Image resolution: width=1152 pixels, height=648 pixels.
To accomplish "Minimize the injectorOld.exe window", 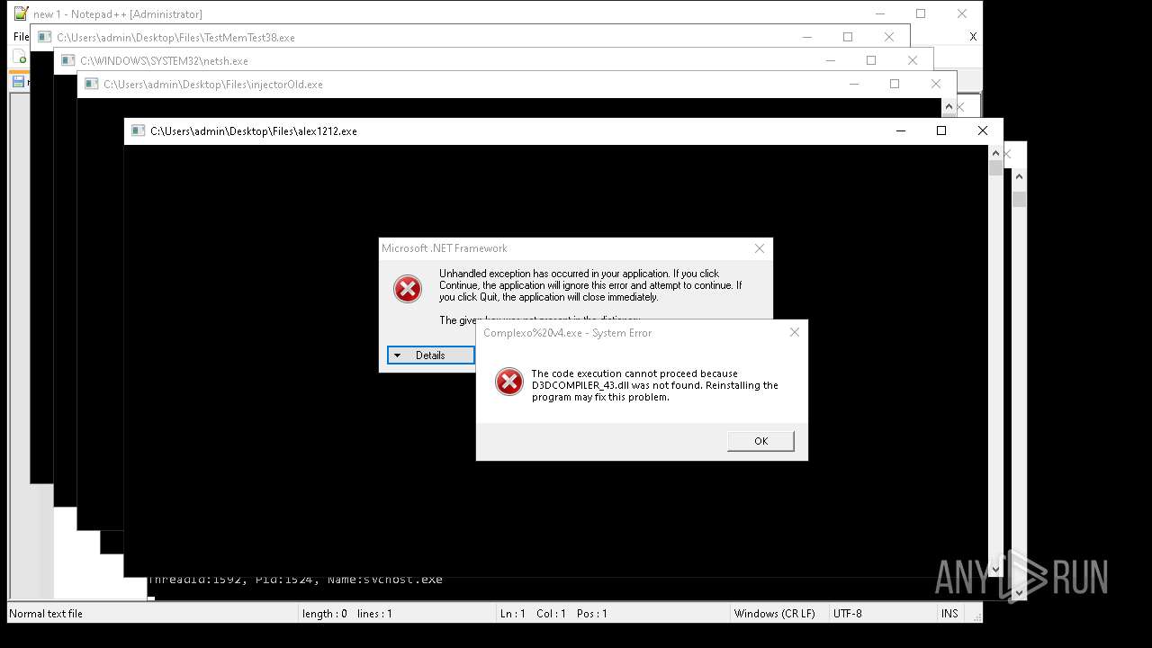I will pos(853,84).
